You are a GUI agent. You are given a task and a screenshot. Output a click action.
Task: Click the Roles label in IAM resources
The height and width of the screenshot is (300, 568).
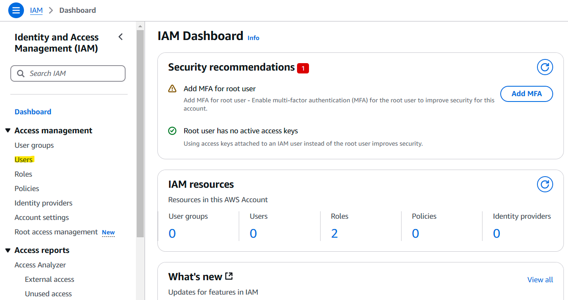pos(340,216)
